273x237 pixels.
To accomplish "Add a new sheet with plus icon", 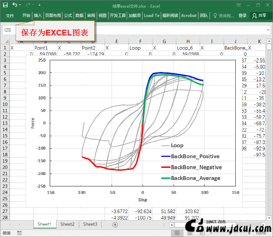I will (115, 225).
